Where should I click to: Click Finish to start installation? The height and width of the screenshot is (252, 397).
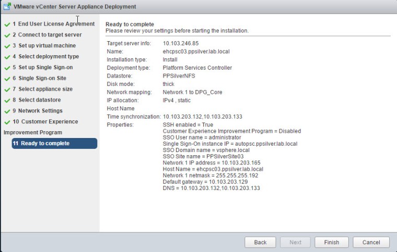point(331,242)
